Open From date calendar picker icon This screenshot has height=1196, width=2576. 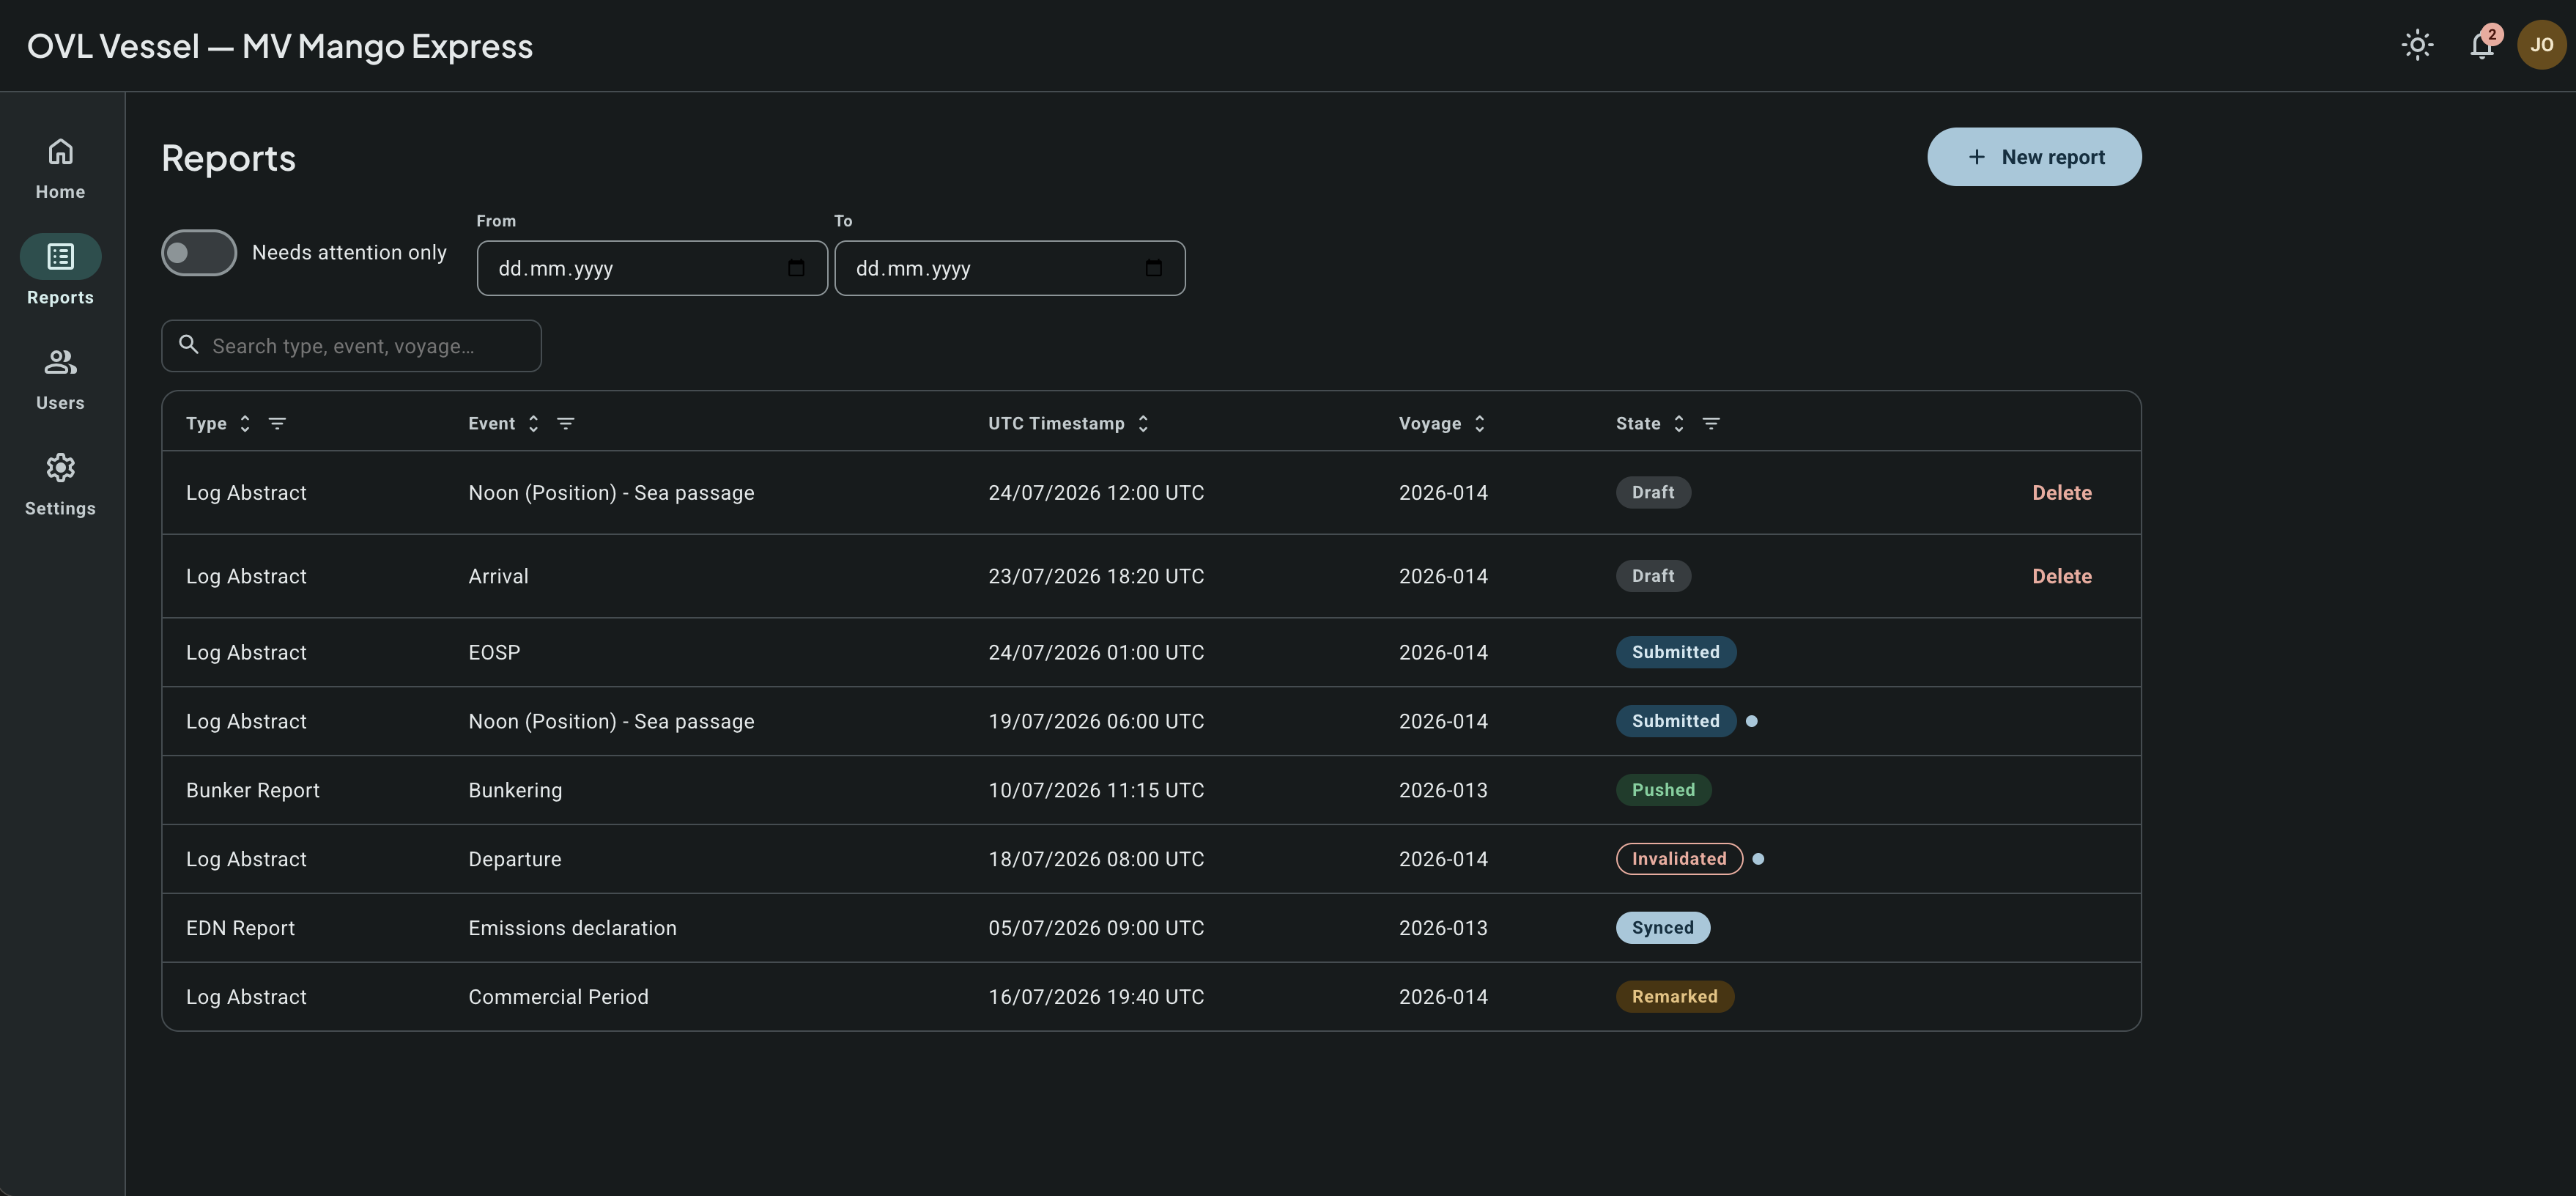click(x=796, y=268)
